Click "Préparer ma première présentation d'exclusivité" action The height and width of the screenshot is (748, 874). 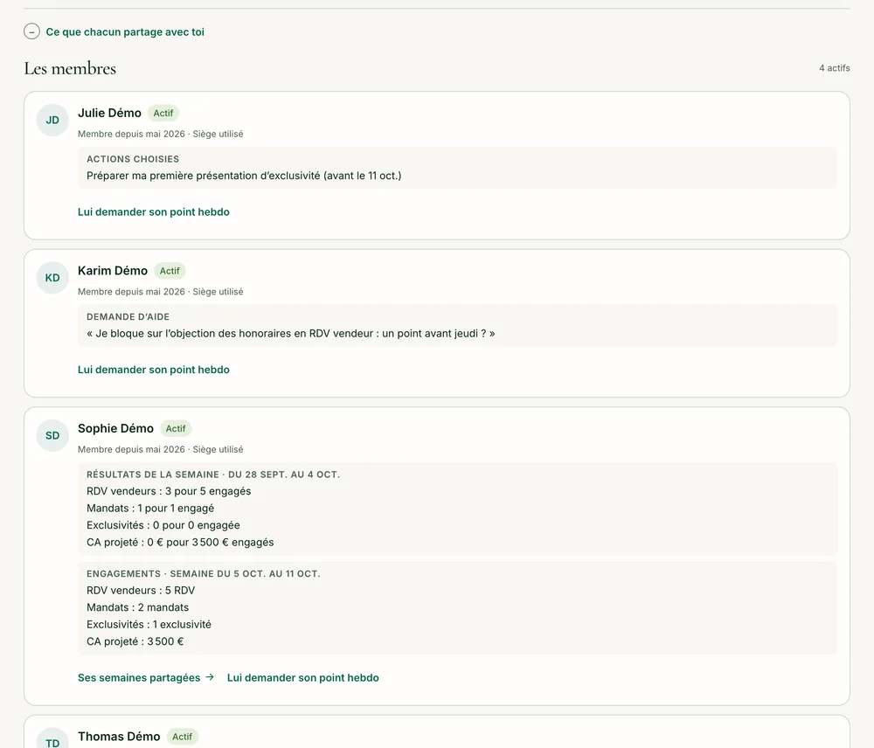(244, 176)
